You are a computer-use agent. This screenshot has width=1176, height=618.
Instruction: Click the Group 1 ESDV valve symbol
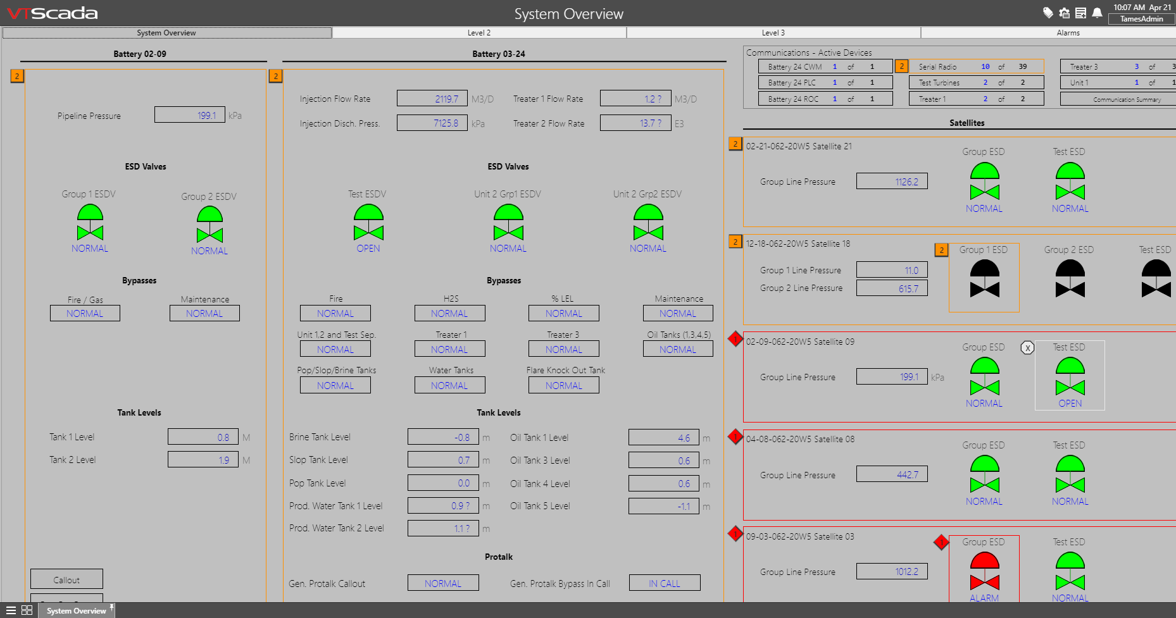[90, 223]
